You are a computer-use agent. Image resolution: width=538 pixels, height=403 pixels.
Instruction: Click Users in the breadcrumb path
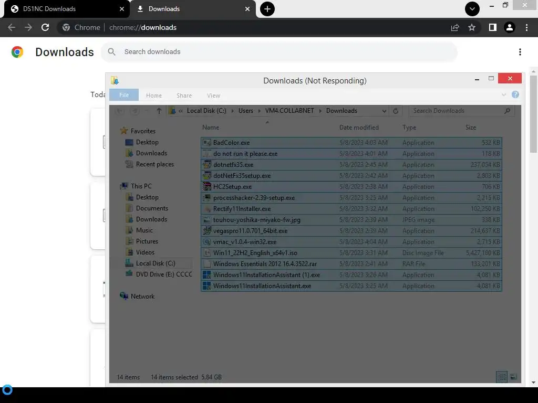tap(246, 111)
